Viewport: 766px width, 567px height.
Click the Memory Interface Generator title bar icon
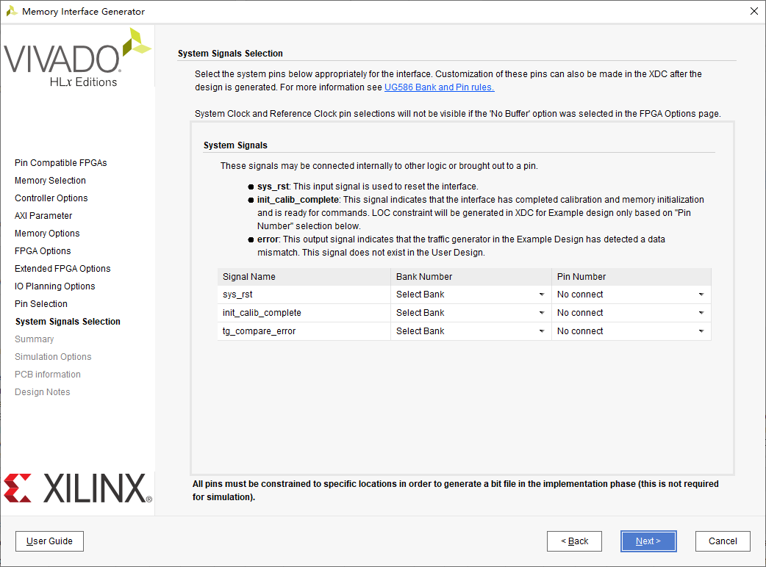coord(12,11)
